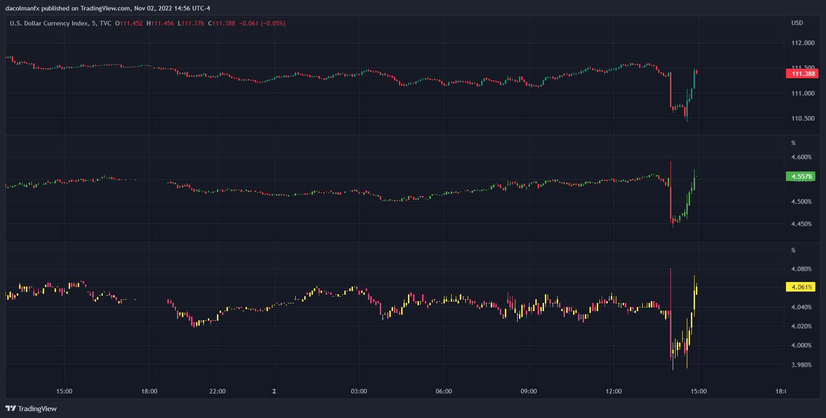Click the -0.061 (-0.05%) change value
This screenshot has height=418, width=826.
point(262,23)
